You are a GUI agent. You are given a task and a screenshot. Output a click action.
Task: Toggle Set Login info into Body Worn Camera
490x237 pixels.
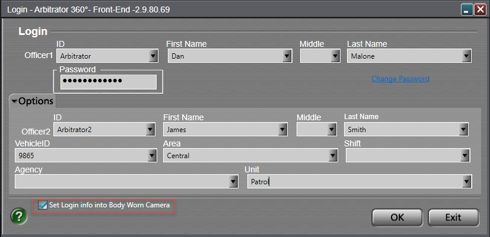click(42, 205)
